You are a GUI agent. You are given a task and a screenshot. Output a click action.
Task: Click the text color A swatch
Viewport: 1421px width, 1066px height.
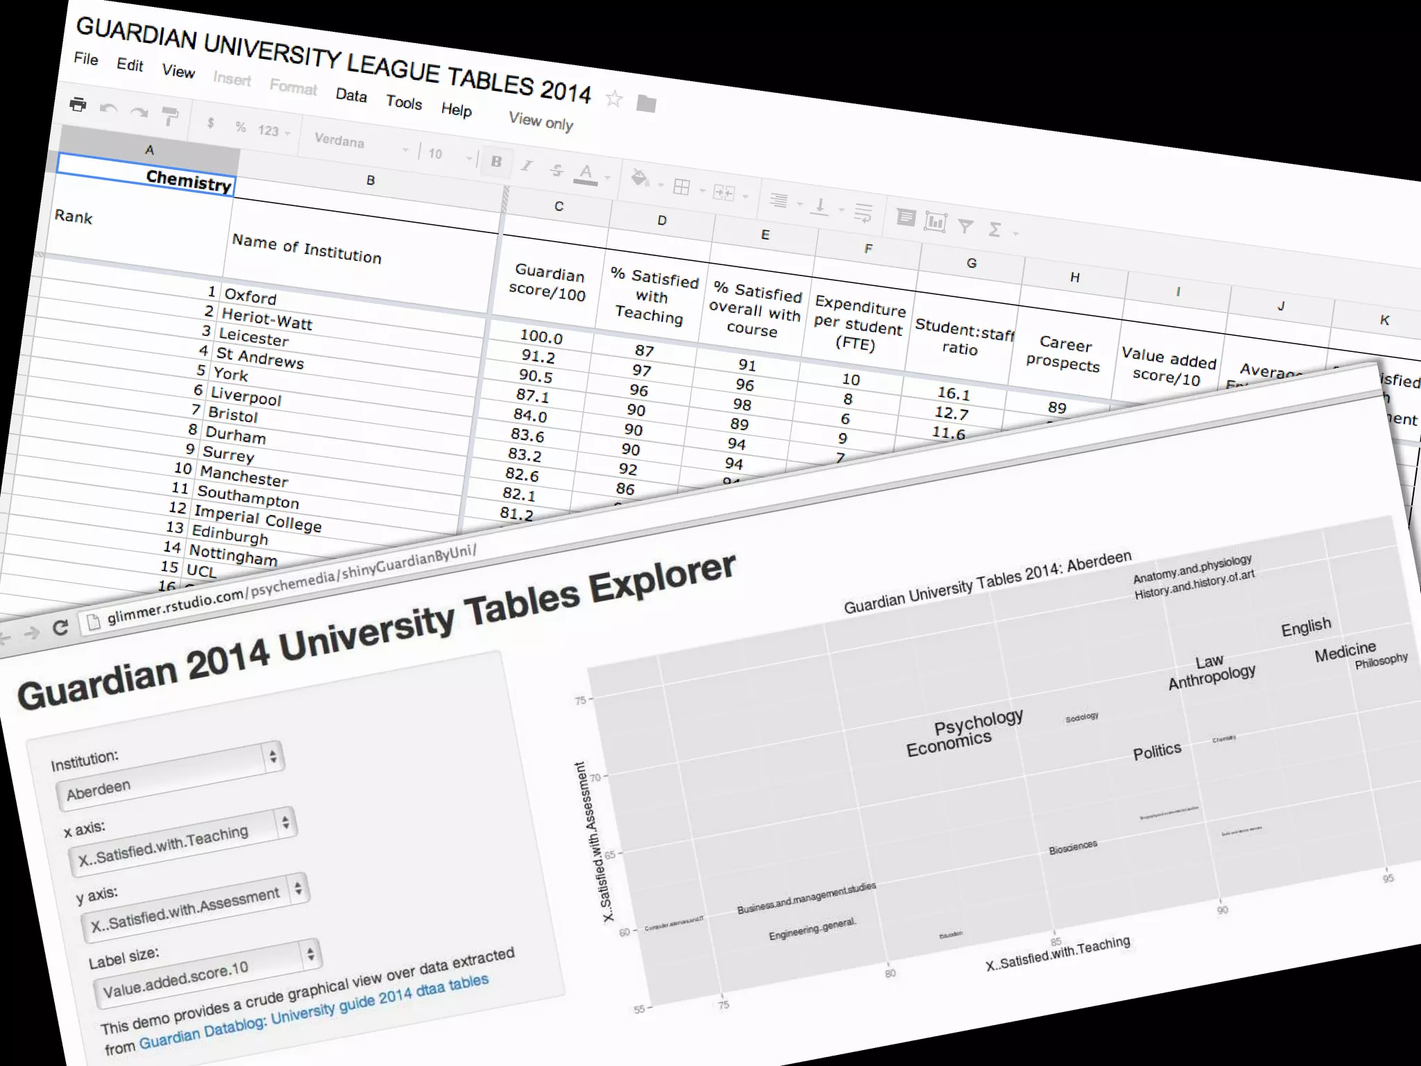click(x=586, y=174)
